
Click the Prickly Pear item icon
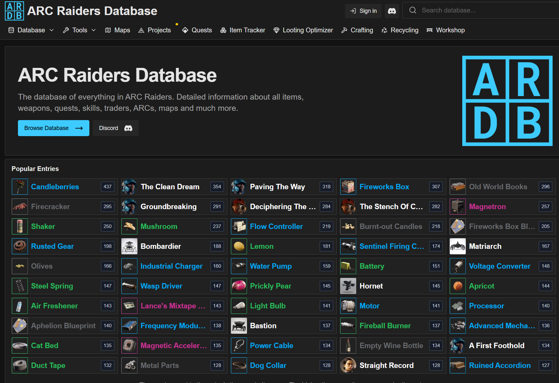(x=239, y=286)
